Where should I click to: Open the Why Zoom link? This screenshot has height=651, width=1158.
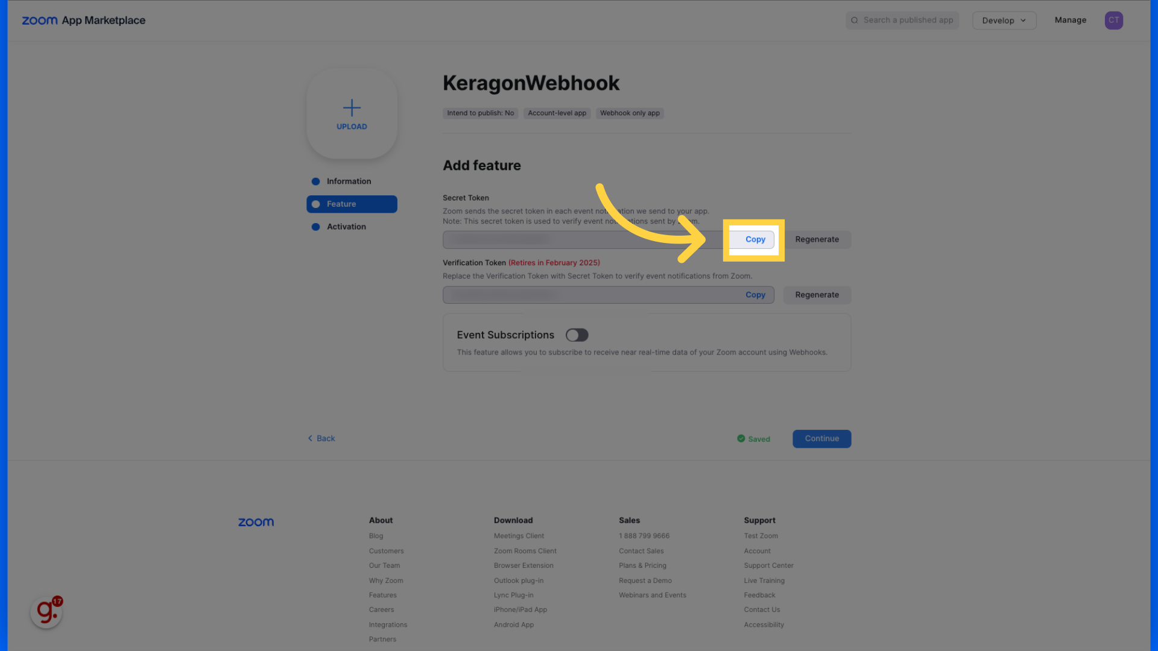pyautogui.click(x=386, y=581)
